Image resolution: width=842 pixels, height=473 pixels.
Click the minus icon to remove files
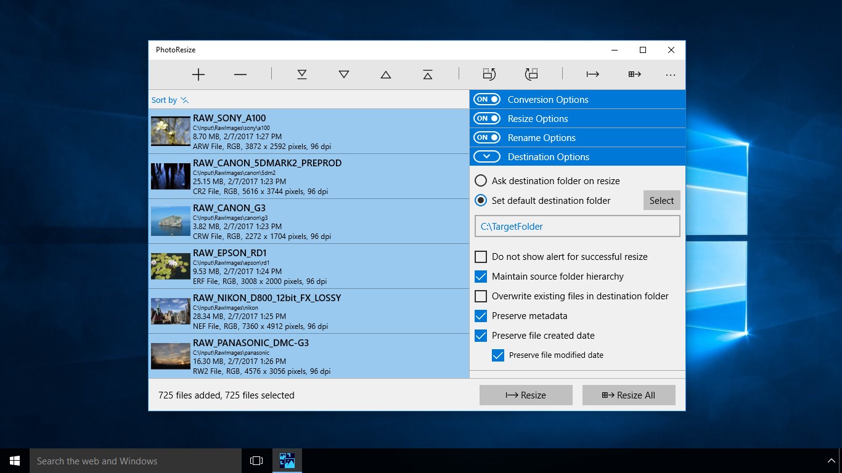pos(240,75)
